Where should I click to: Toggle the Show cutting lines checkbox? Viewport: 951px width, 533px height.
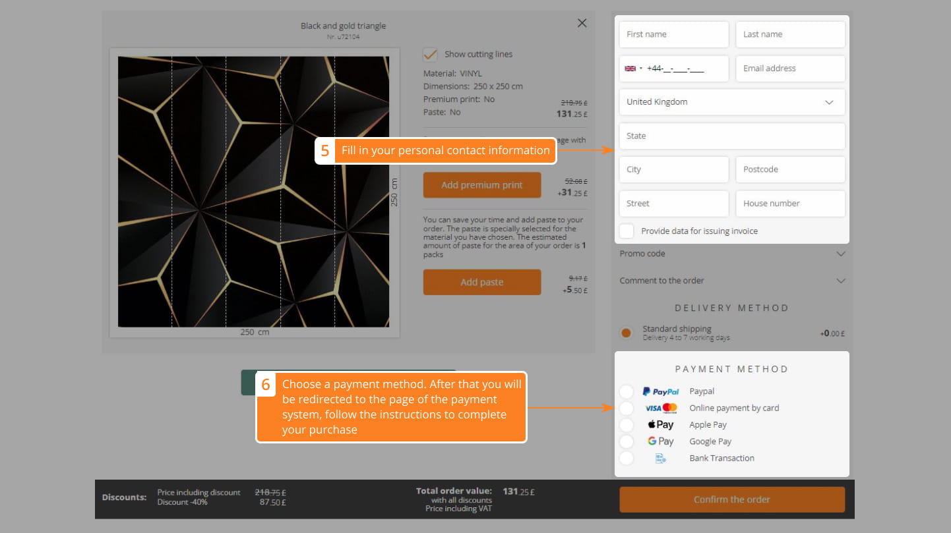(431, 55)
